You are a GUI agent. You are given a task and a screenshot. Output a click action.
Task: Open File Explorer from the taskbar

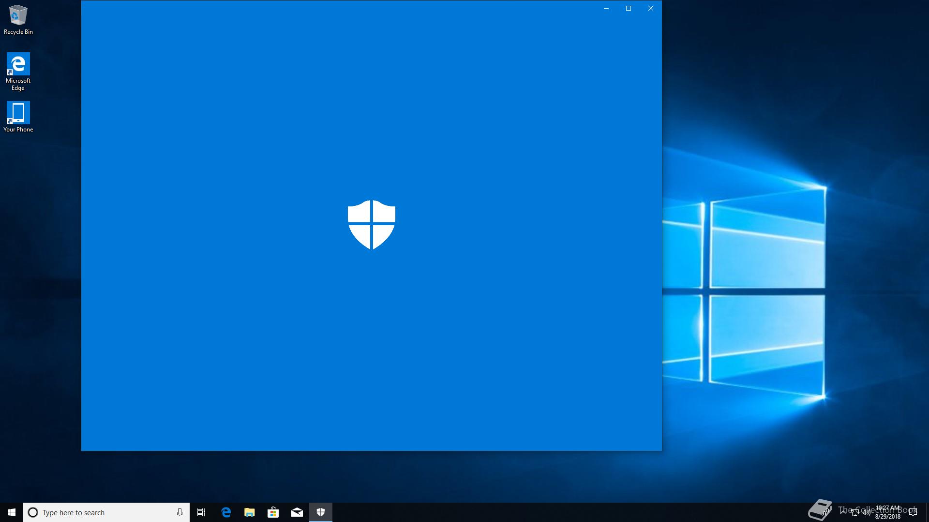250,512
